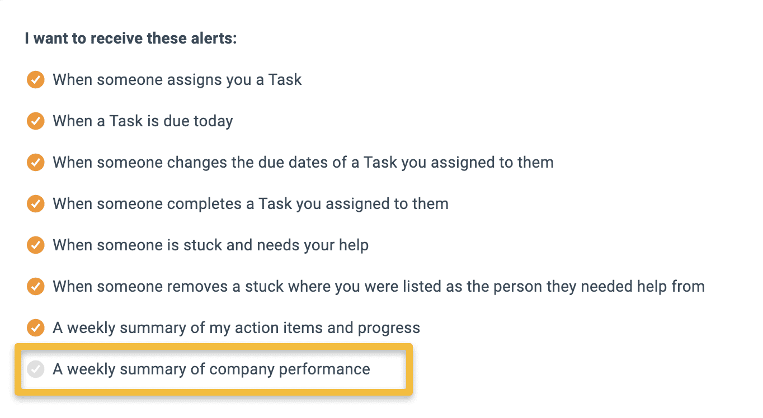The image size is (763, 418).
Task: Uncheck the 'stuck and needs your help' alert
Action: coord(36,245)
